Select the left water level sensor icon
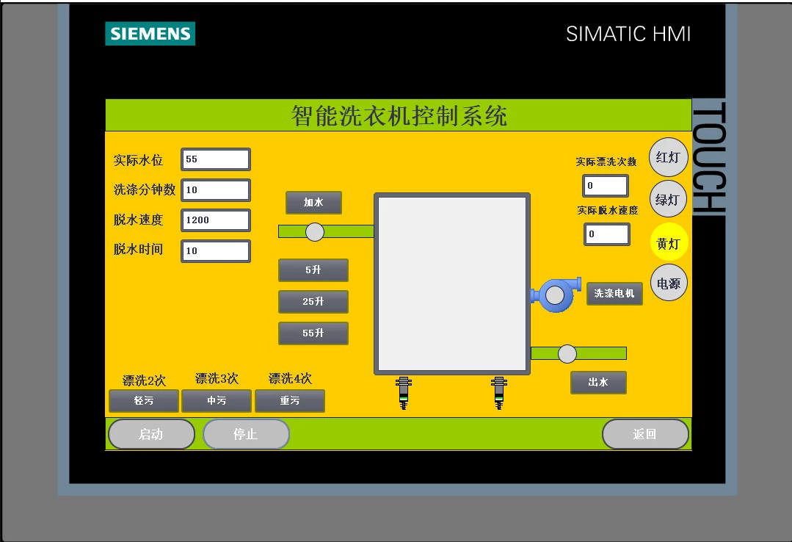Image resolution: width=792 pixels, height=542 pixels. click(x=404, y=391)
